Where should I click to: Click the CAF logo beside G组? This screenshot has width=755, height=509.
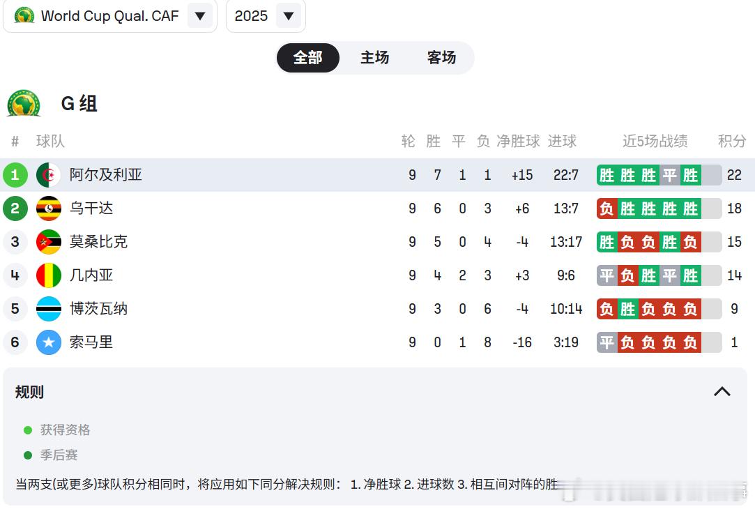click(x=24, y=103)
